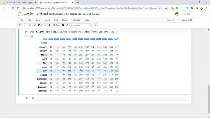This screenshot has width=210, height=118.
Task: Click the September row label
Action: coord(42,79)
